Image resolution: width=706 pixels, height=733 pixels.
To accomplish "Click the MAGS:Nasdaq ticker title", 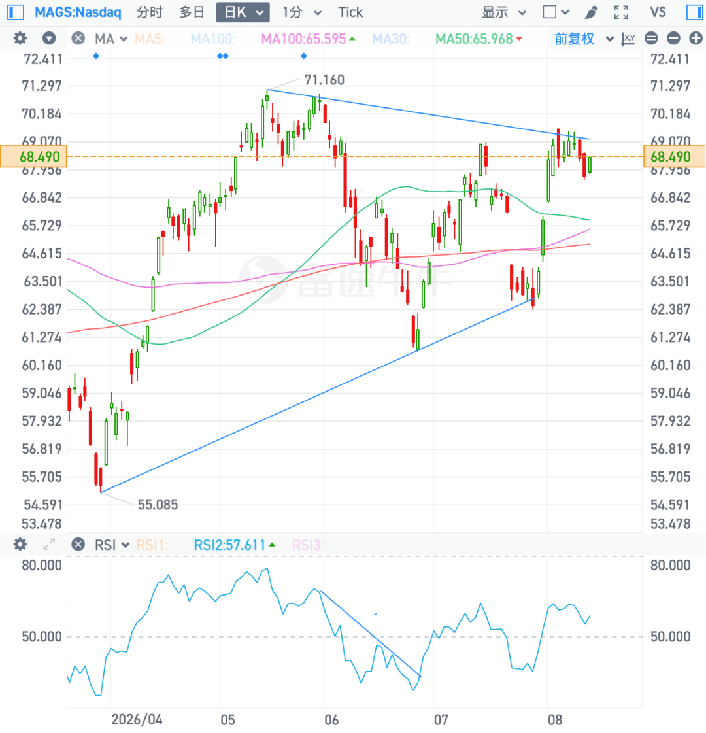I will coord(78,12).
